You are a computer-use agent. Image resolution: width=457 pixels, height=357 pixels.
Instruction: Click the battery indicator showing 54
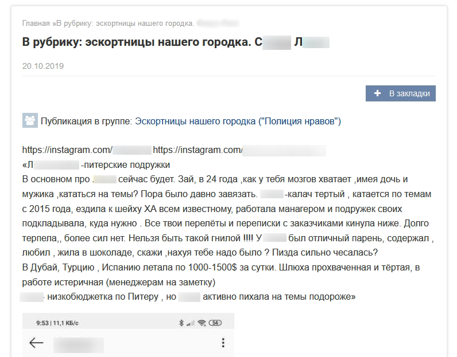pyautogui.click(x=215, y=323)
